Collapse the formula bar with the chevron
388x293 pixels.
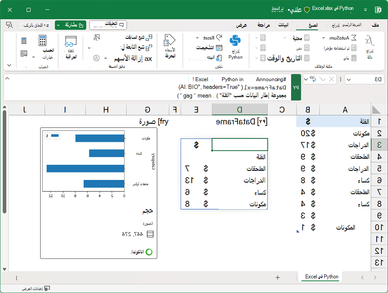pyautogui.click(x=7, y=78)
